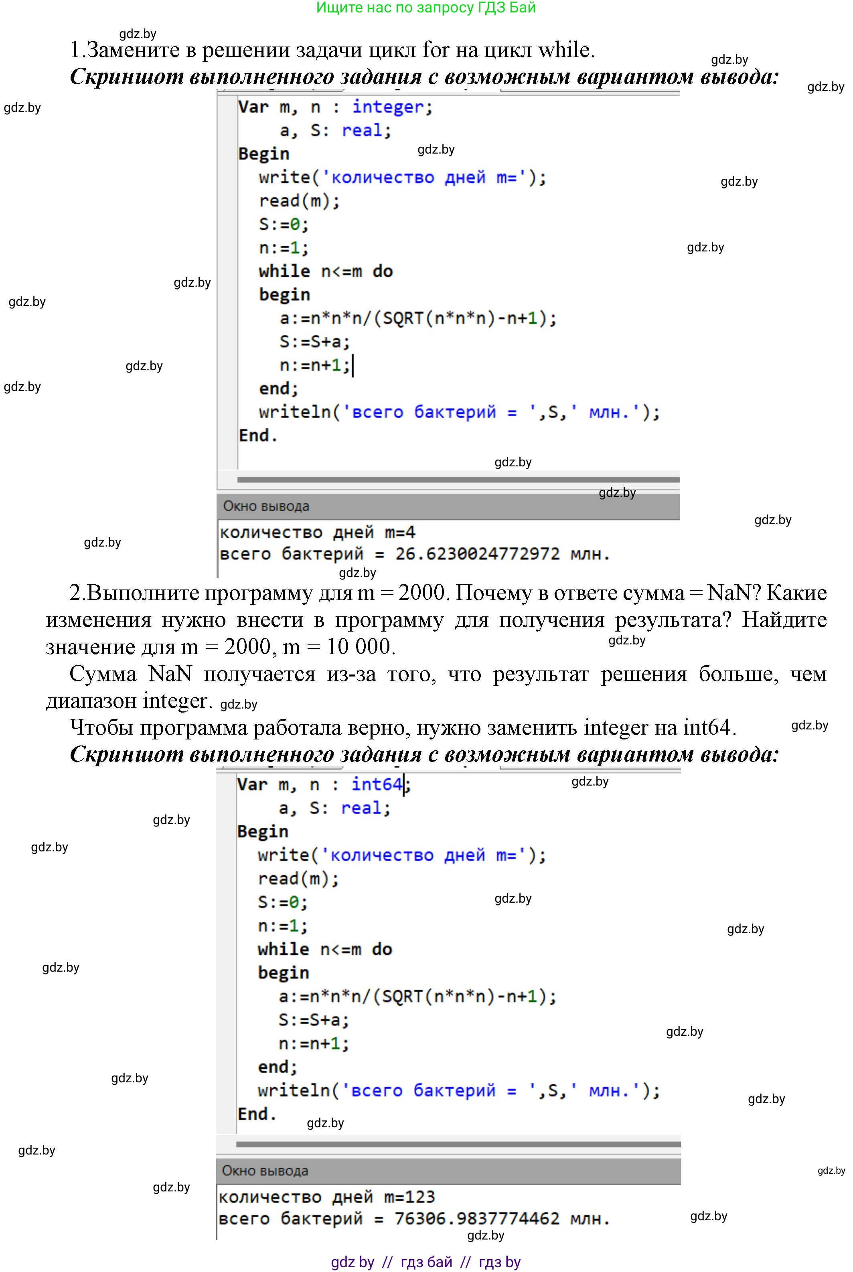Screen dimensions: 853x1272
Task: Click the purple gdz by footer link
Action: 353,1262
